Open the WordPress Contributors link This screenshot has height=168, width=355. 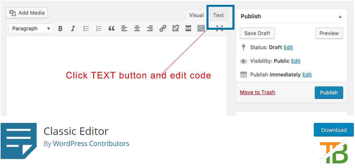pyautogui.click(x=91, y=144)
